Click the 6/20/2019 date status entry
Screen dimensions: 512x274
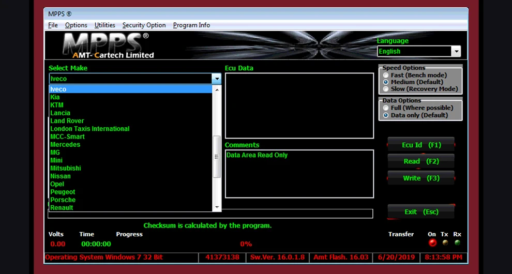[x=396, y=257]
